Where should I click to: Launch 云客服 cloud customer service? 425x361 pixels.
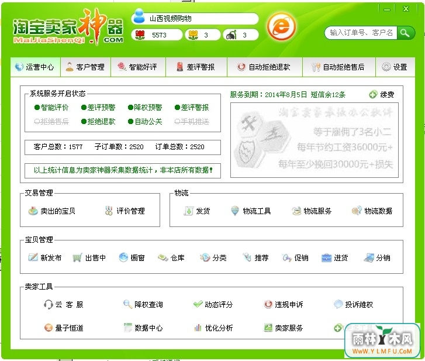pos(63,304)
